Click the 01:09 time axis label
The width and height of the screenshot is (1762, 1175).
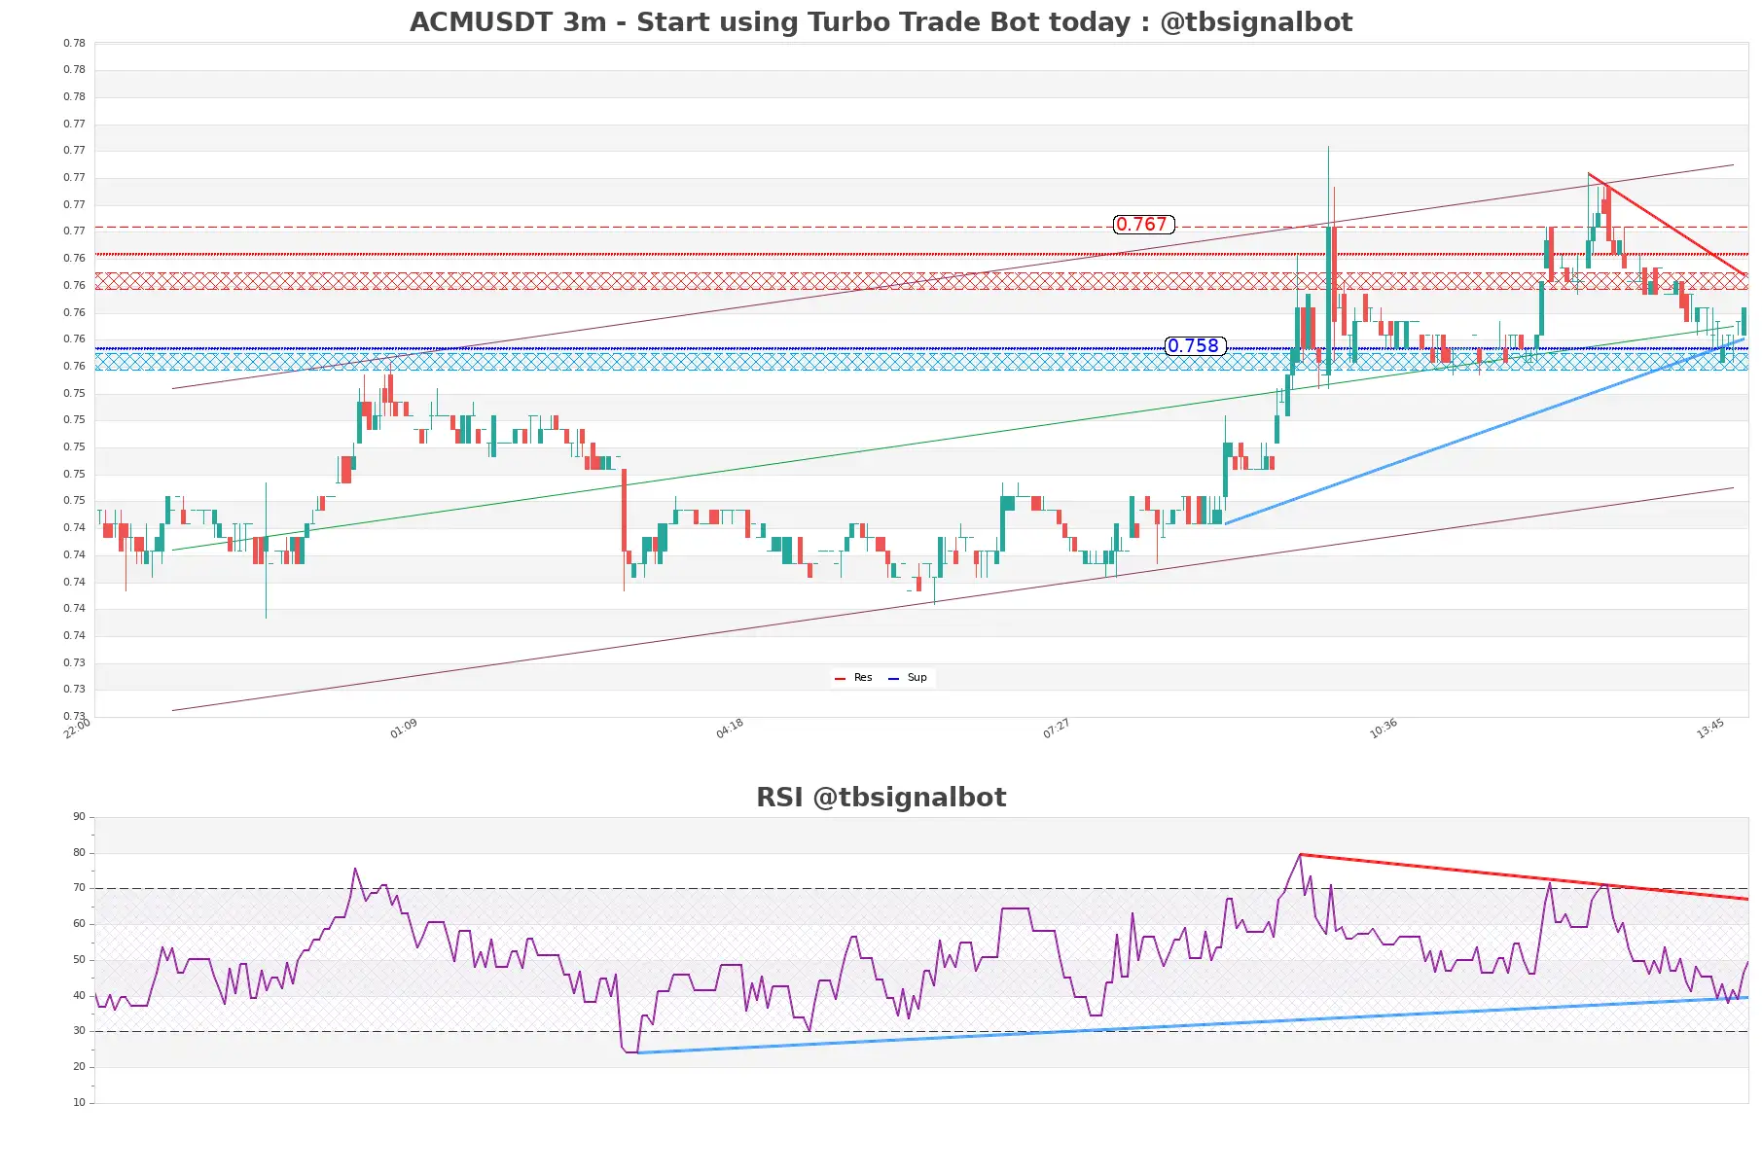pyautogui.click(x=404, y=729)
